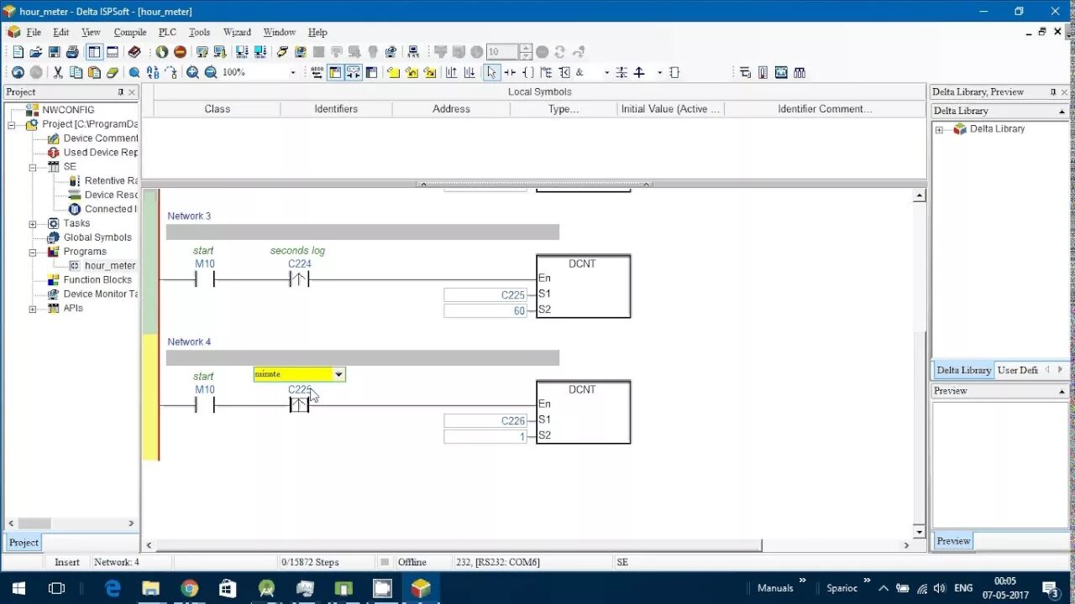This screenshot has width=1075, height=604.
Task: Click the horizontal line divider tool icon
Action: click(621, 72)
